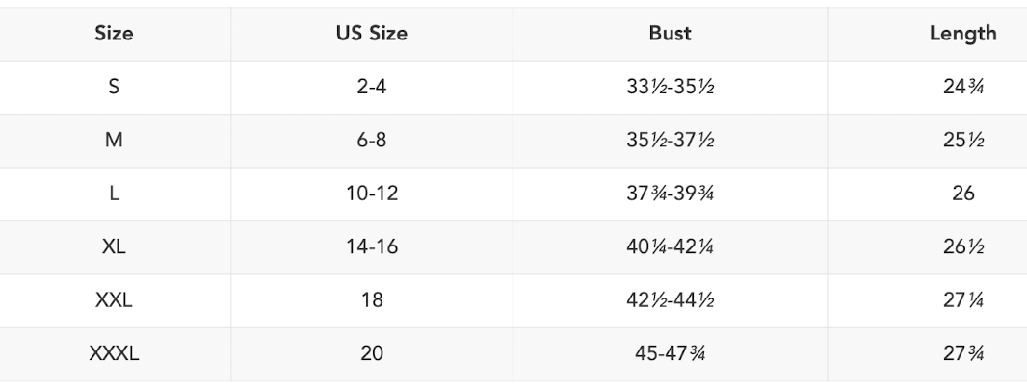The image size is (1027, 389).
Task: Select bust measurement 37¾-39¾
Action: pos(670,194)
